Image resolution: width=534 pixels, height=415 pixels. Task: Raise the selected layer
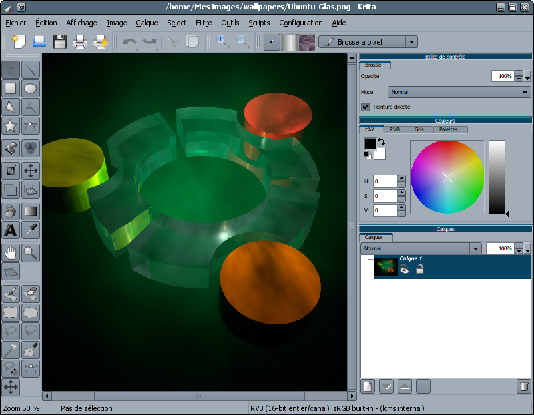405,387
